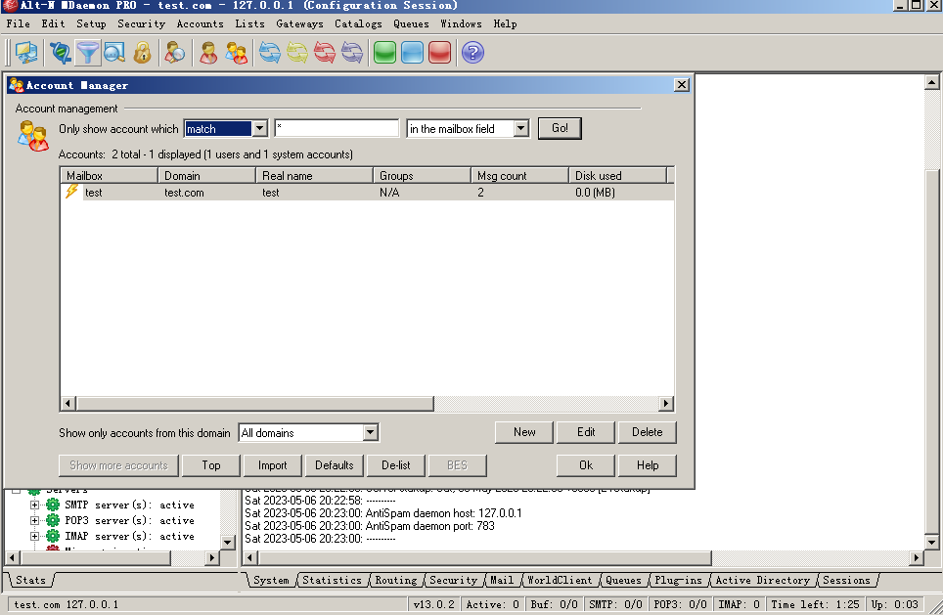Open the File menu
The height and width of the screenshot is (615, 943).
pyautogui.click(x=18, y=24)
